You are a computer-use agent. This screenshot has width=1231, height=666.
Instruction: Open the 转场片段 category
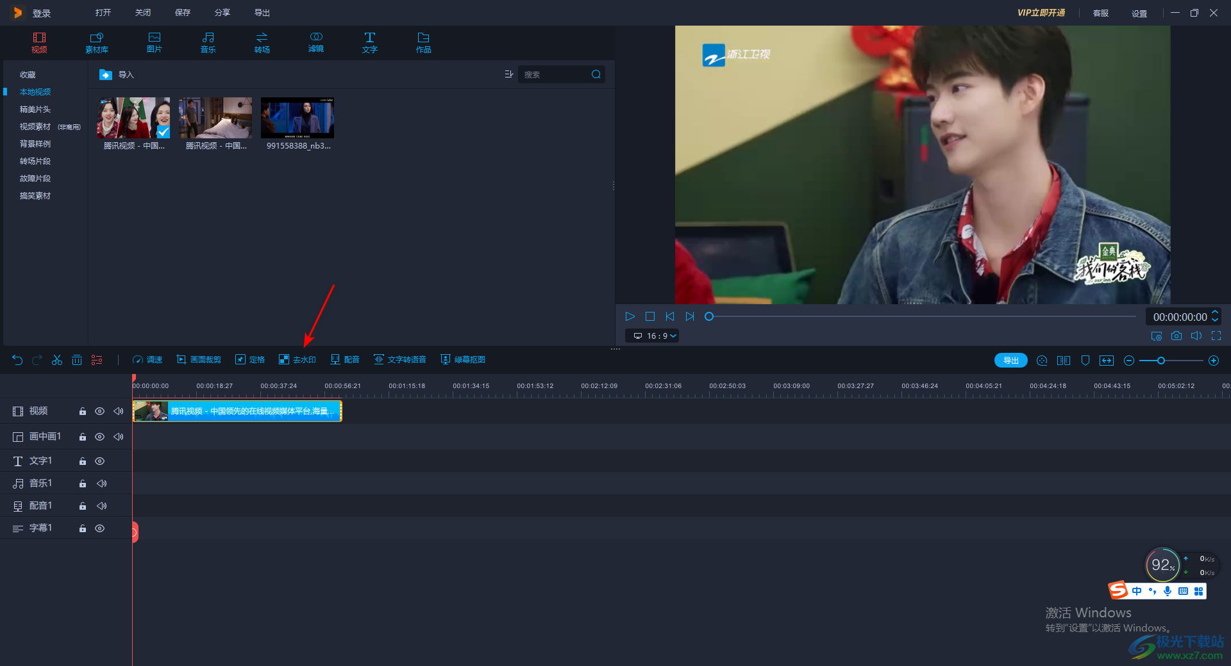[x=35, y=161]
